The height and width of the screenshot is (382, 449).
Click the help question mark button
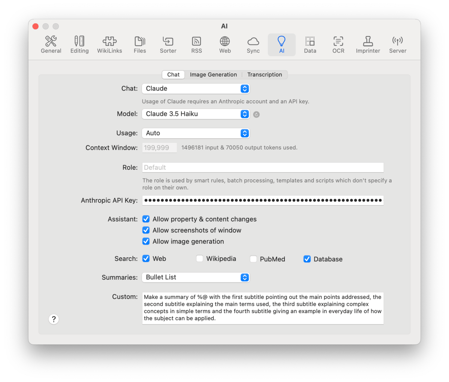[54, 319]
